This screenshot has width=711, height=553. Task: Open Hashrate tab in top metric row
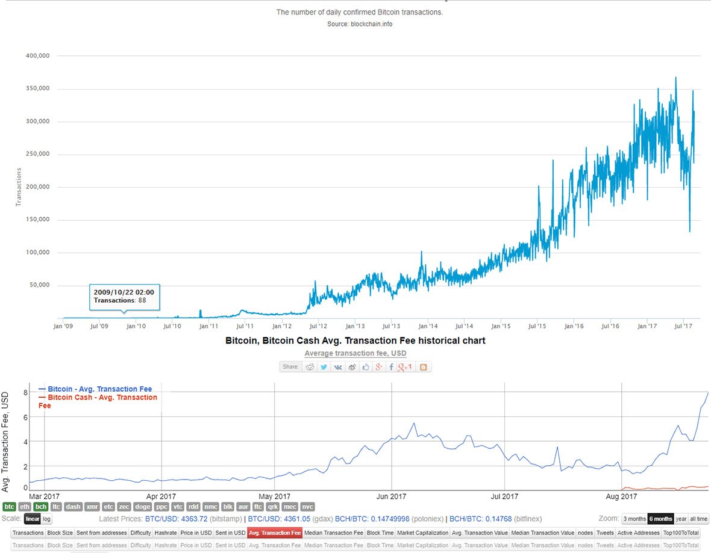click(166, 533)
